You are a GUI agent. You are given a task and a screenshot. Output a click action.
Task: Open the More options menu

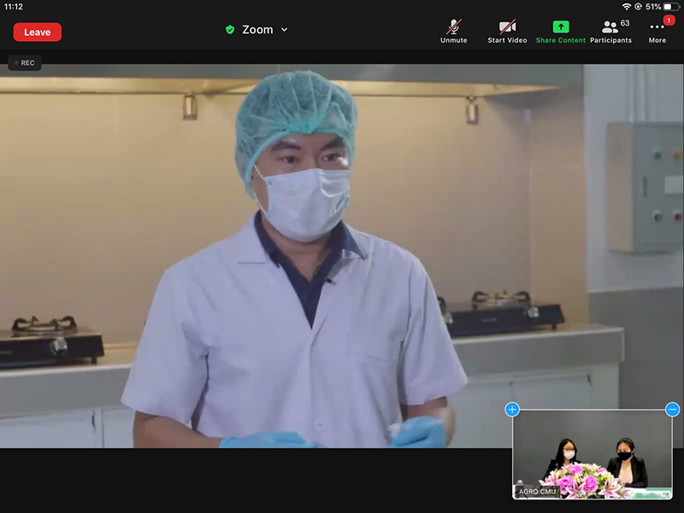click(657, 32)
